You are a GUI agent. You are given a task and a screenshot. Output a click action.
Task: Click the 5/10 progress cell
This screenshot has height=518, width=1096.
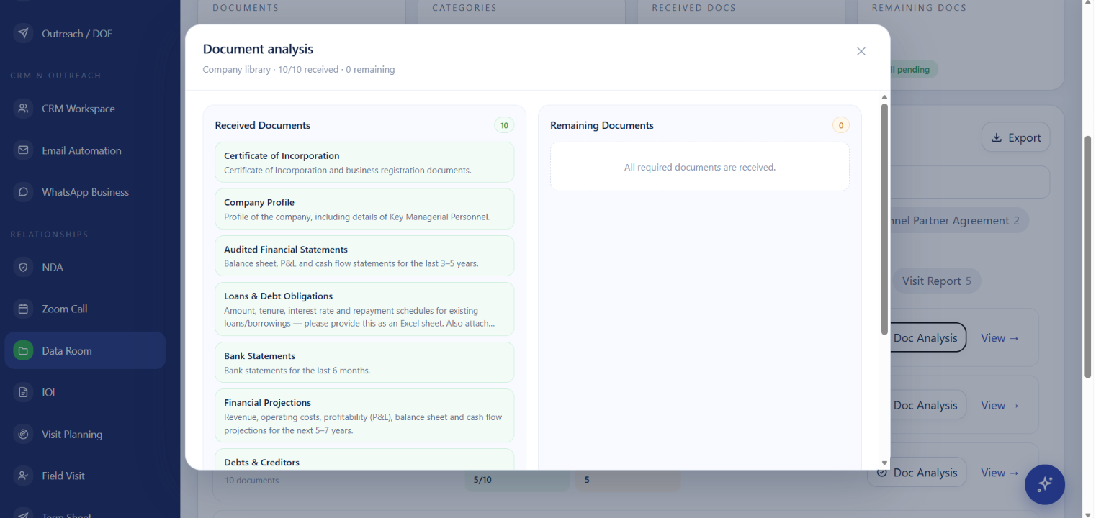[x=517, y=480]
